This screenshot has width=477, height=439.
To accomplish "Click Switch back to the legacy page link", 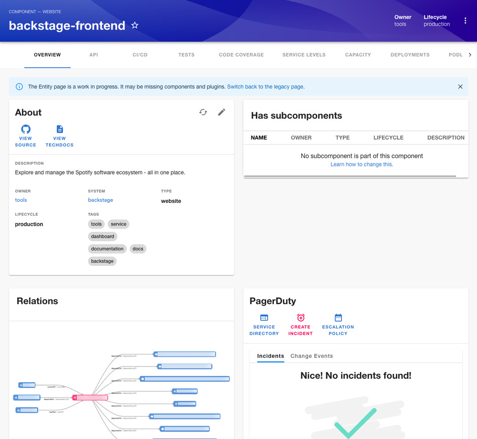I will pyautogui.click(x=265, y=87).
